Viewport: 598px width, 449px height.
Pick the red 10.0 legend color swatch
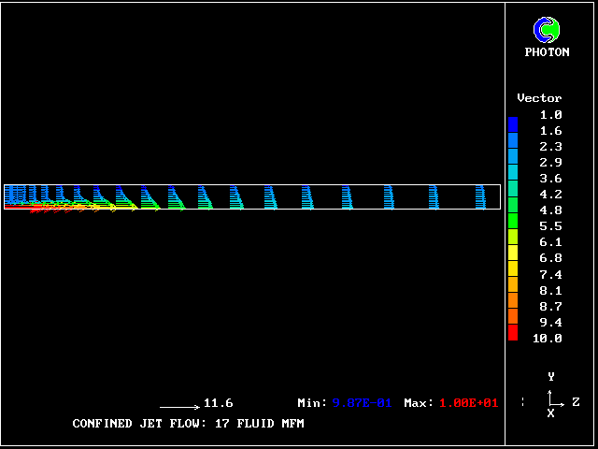tap(513, 334)
